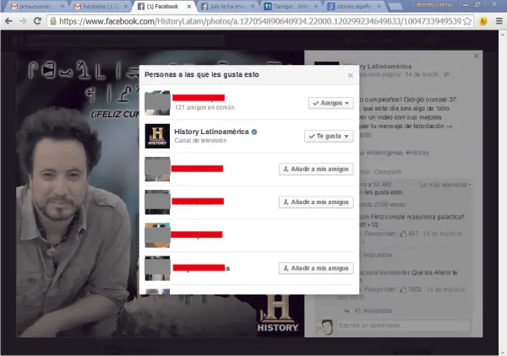Click the #History hashtag in the post
The height and width of the screenshot is (356, 507).
[x=417, y=153]
